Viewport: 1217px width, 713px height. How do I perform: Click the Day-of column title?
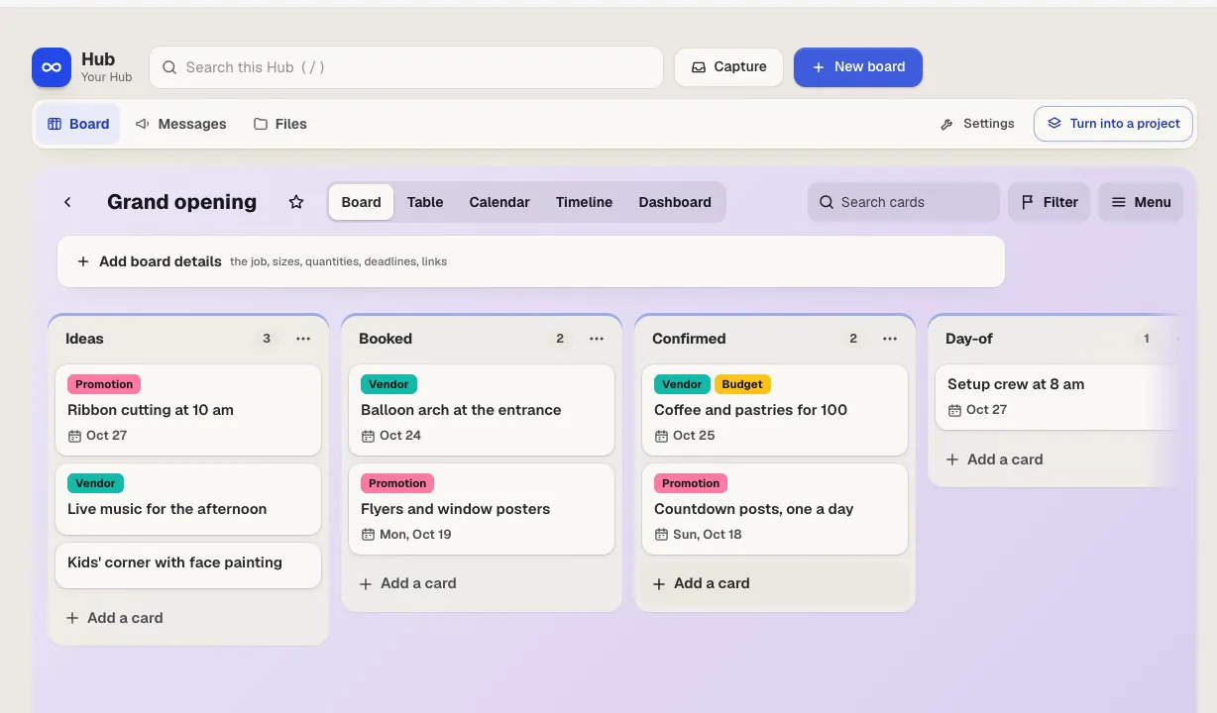coord(969,339)
